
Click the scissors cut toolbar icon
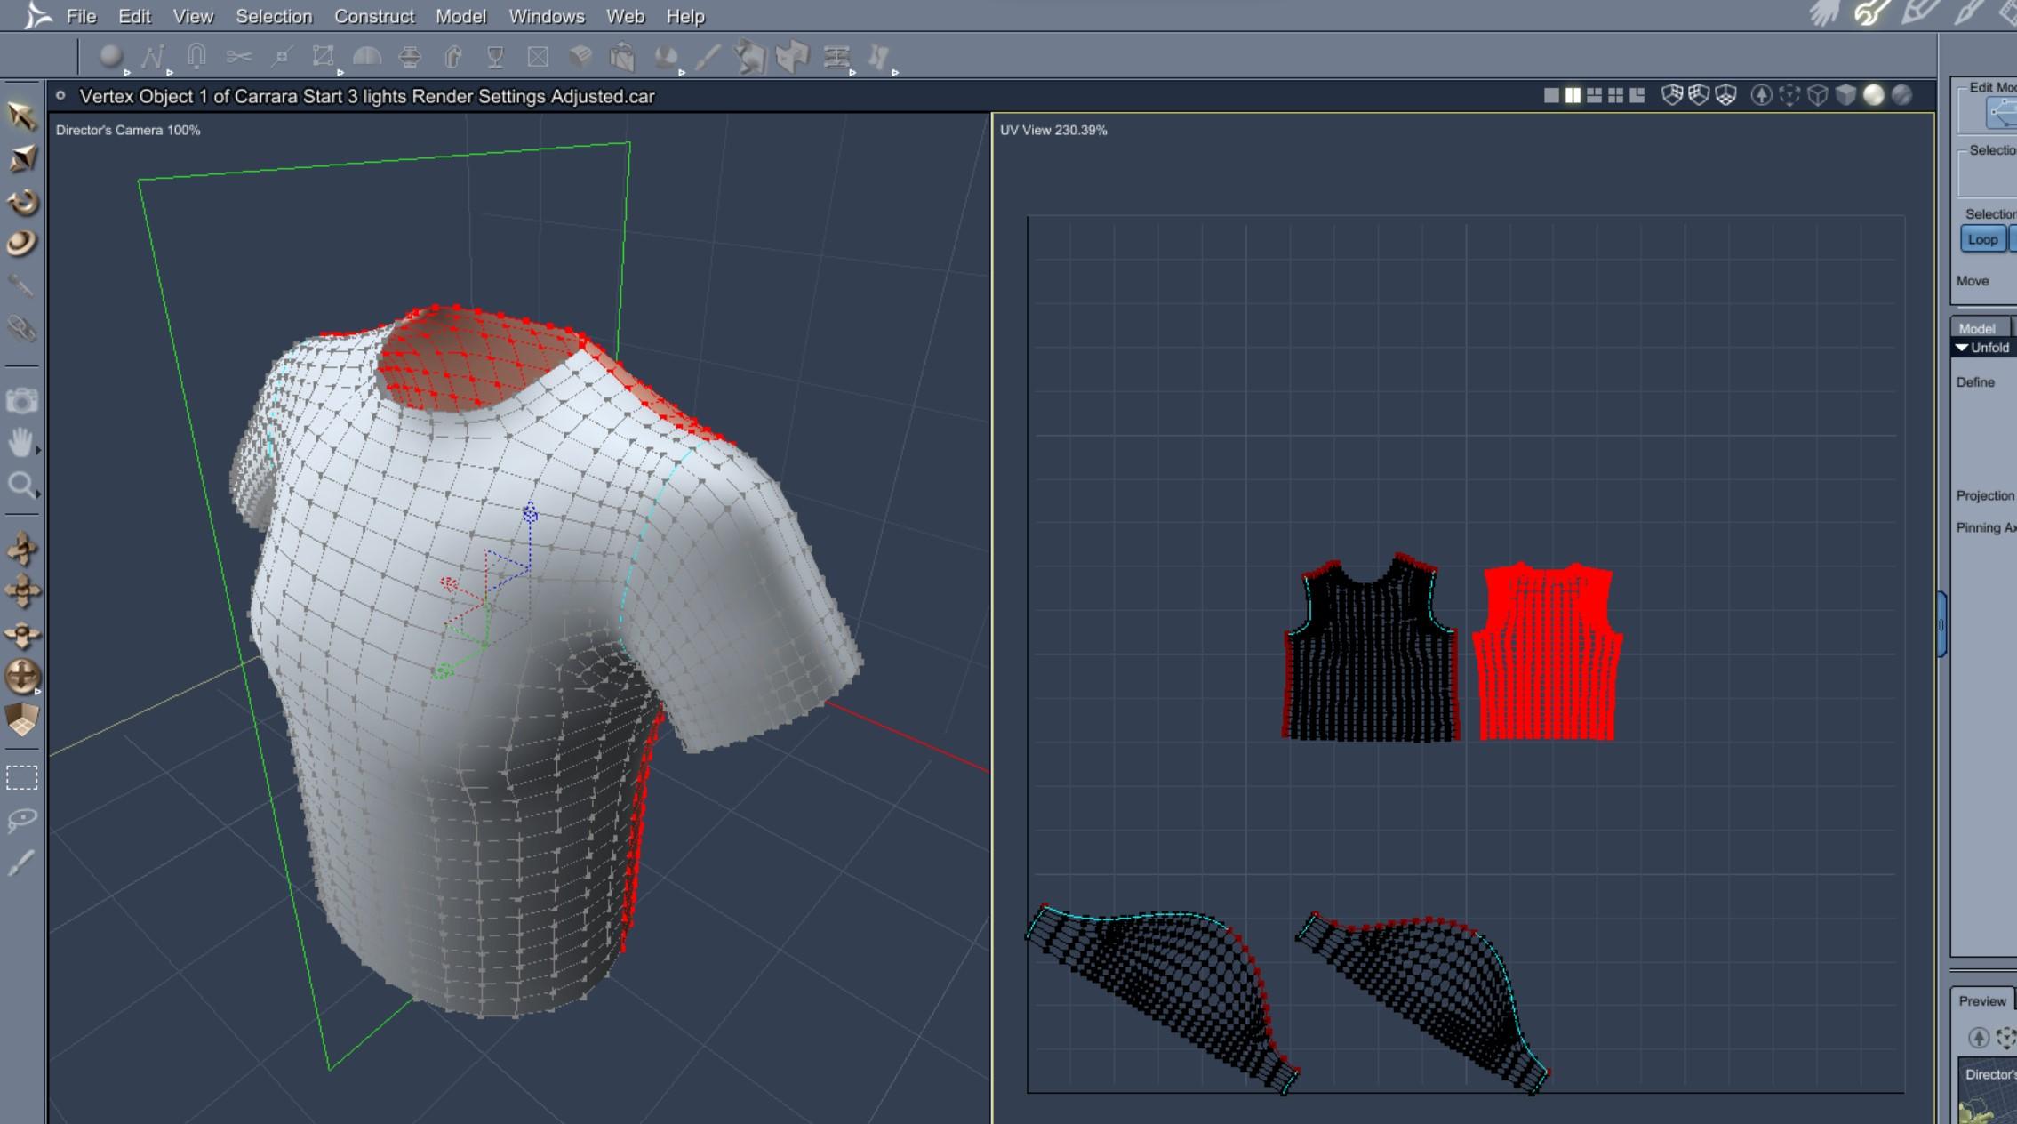point(238,58)
